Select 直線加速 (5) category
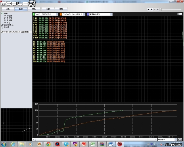Image resolution: width=184 pixels, height=147 pixels. click(x=9, y=25)
